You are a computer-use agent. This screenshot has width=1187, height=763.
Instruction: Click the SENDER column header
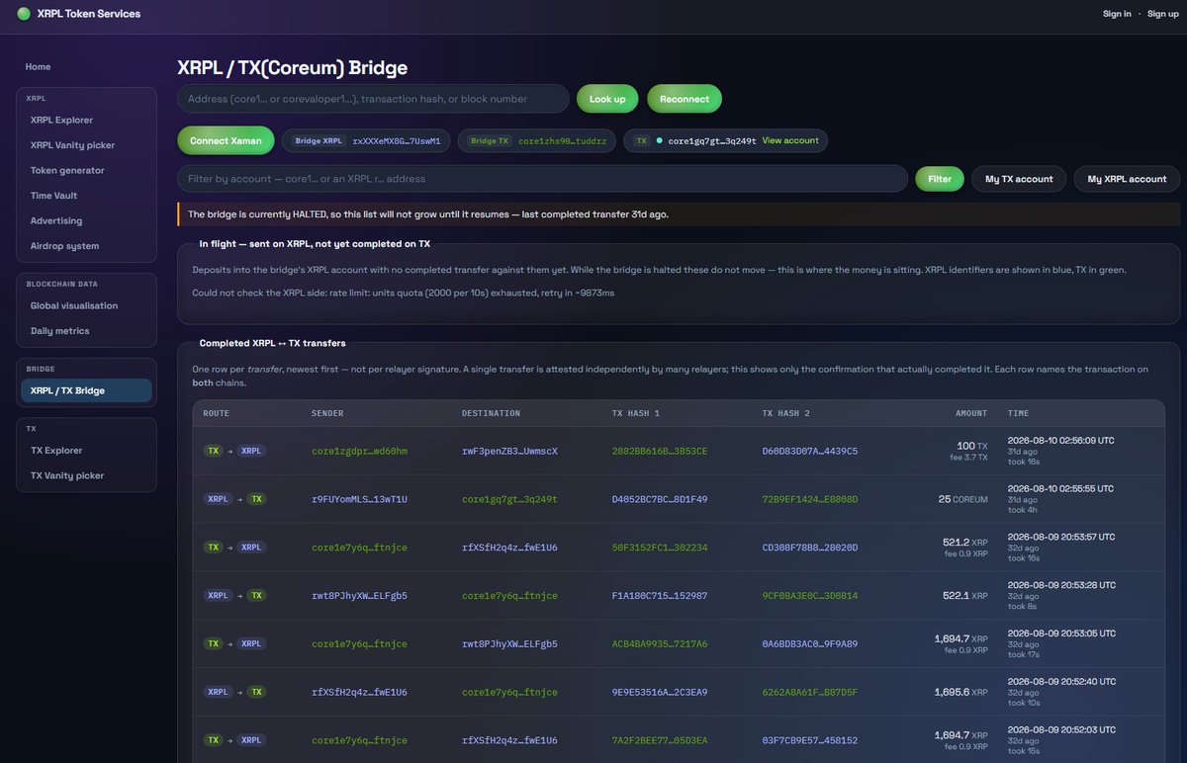pos(327,413)
